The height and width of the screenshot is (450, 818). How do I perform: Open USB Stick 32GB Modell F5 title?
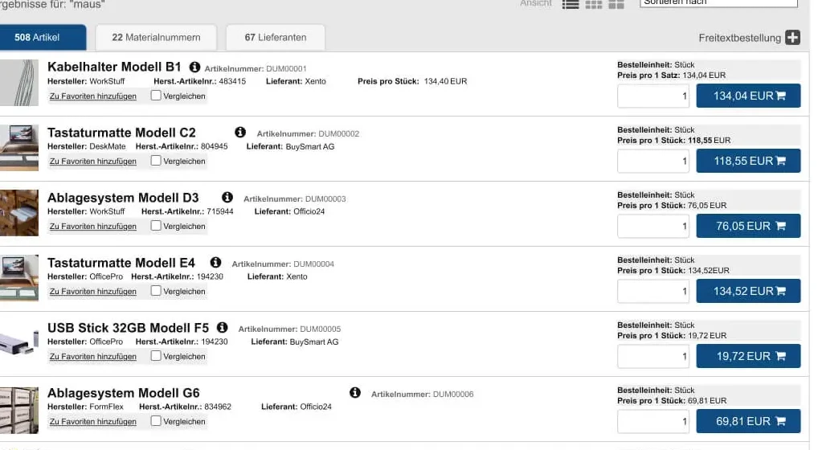(x=128, y=328)
